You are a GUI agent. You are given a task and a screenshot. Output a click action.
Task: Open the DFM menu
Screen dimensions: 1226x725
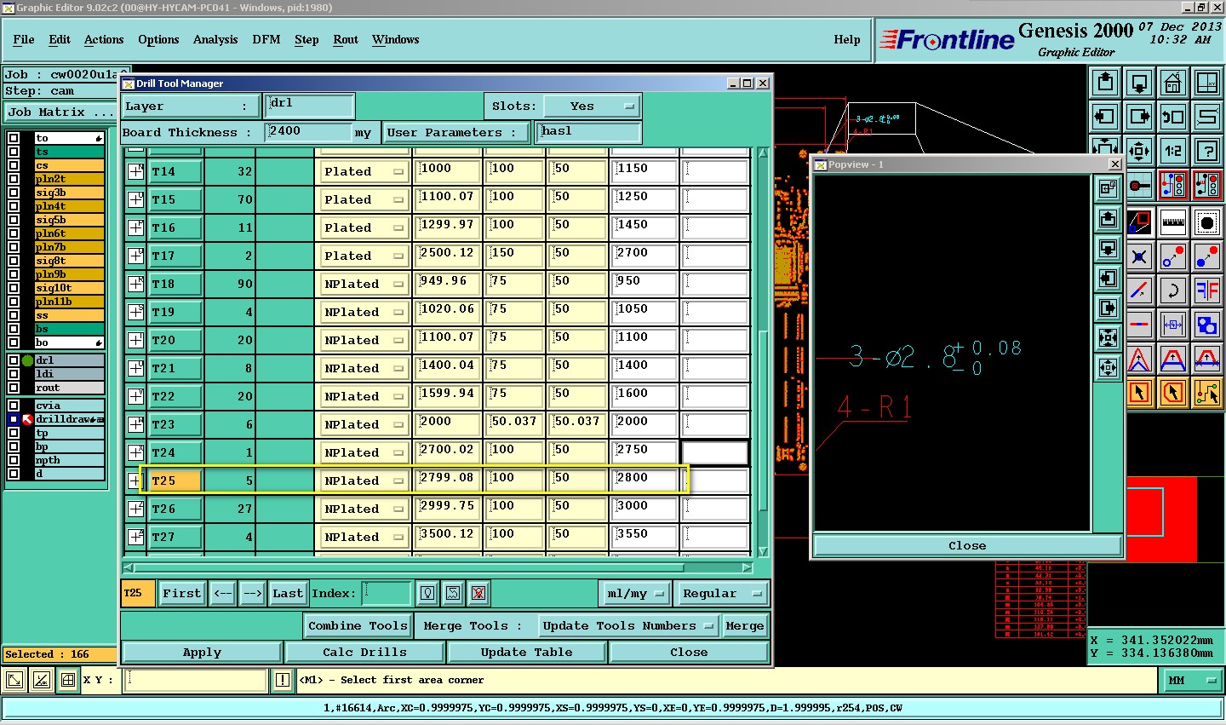tap(266, 40)
